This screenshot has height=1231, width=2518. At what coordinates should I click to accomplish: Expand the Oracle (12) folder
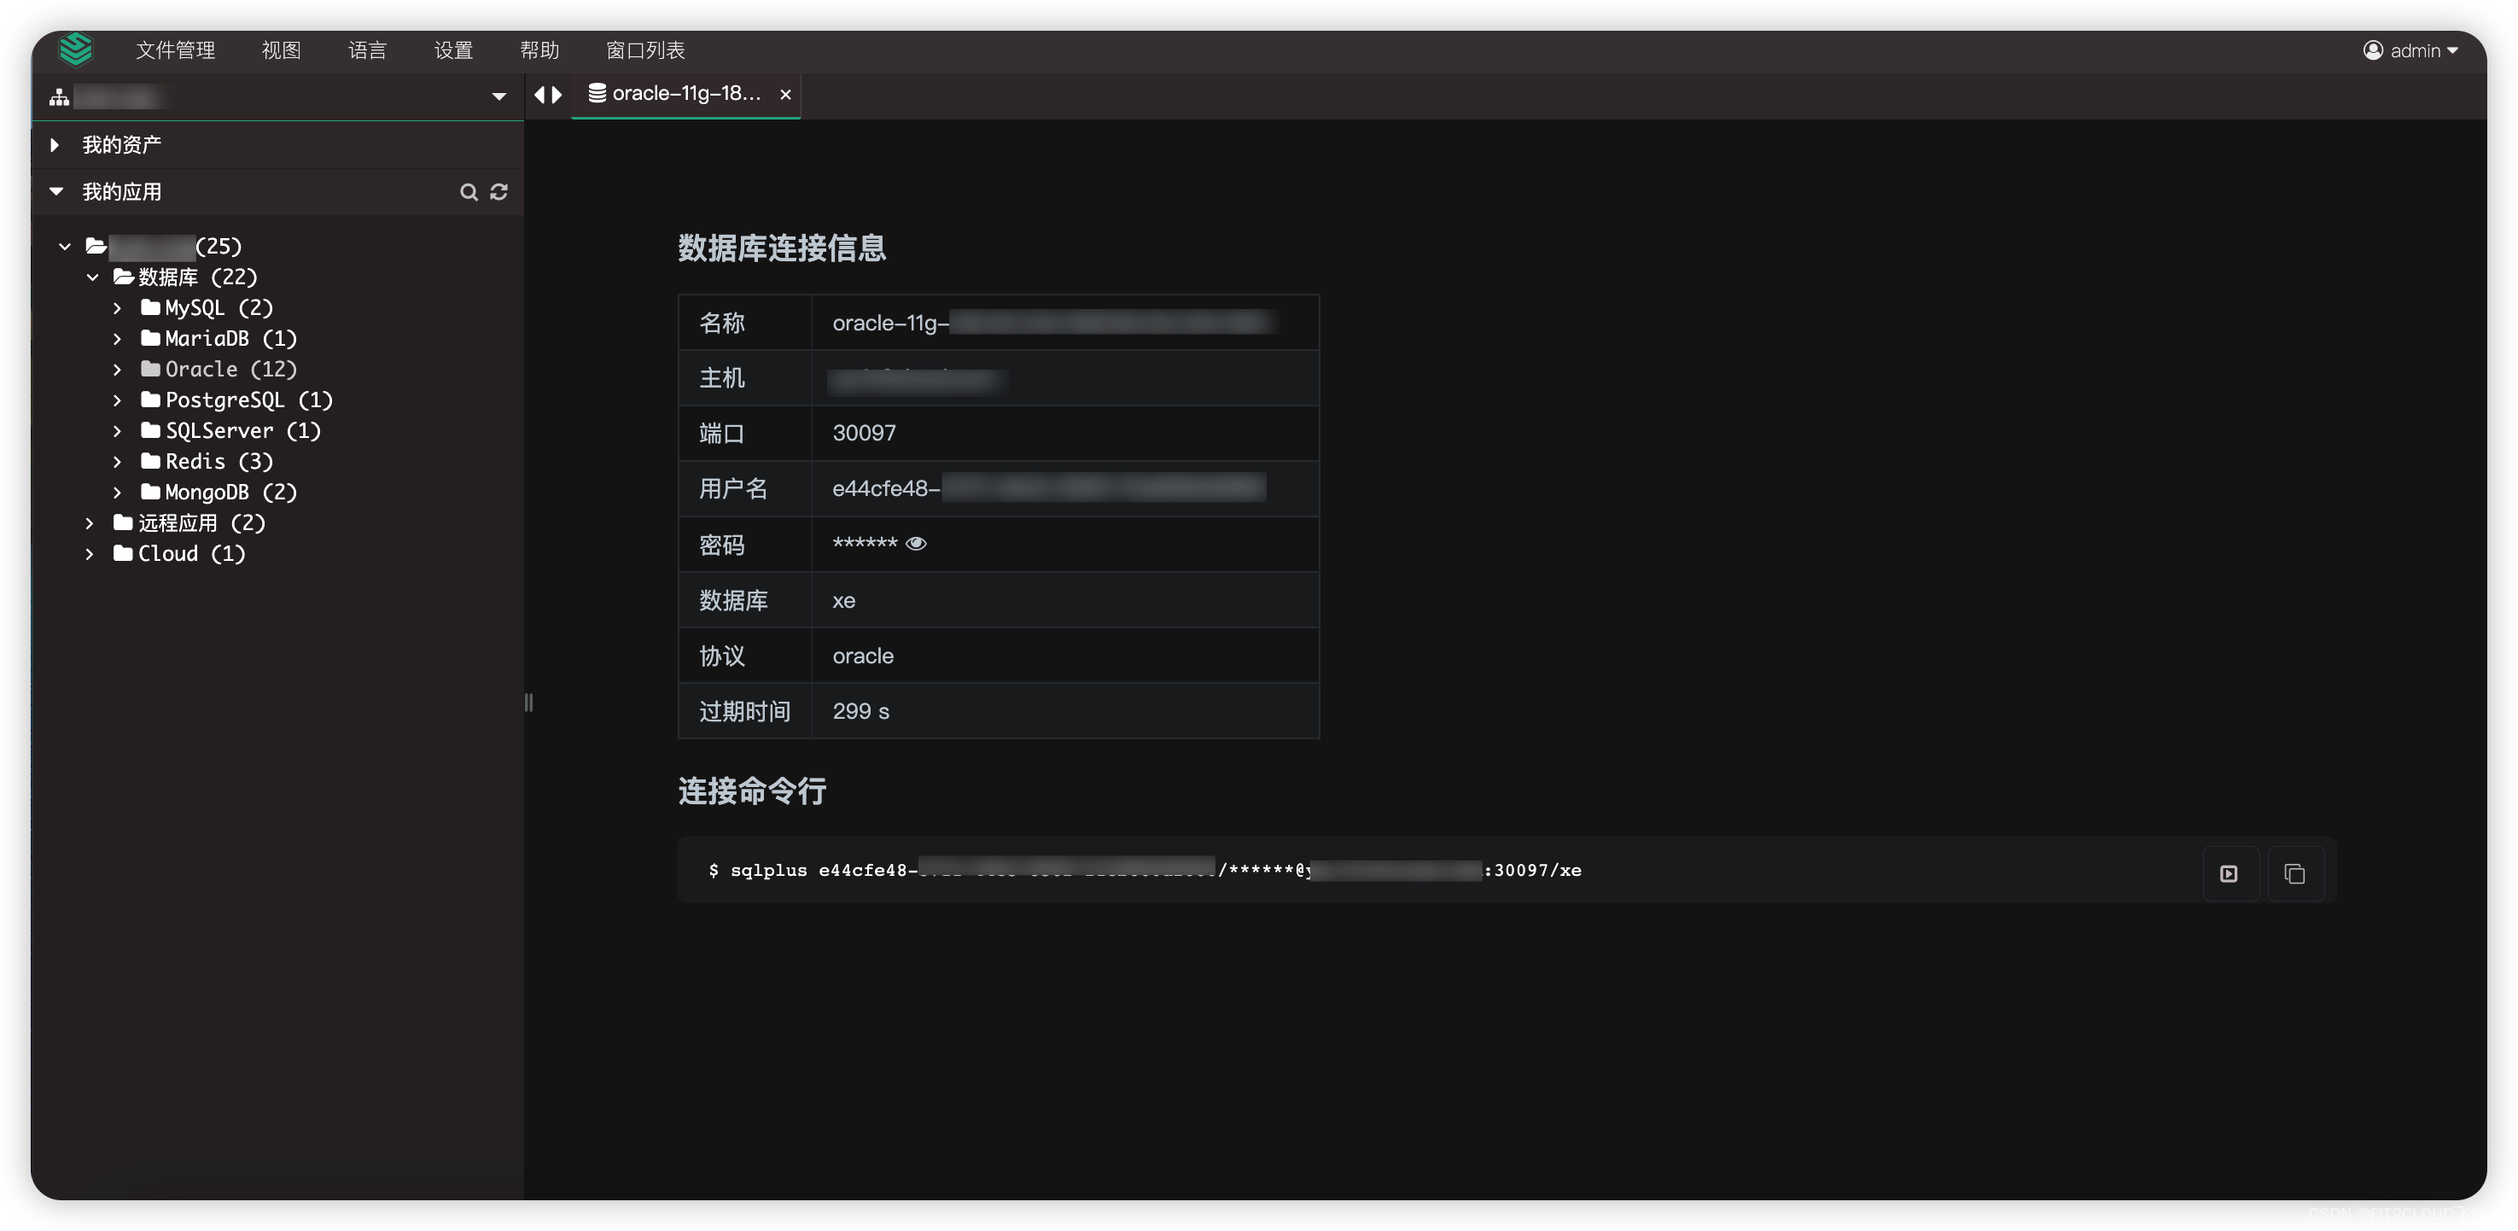point(117,370)
